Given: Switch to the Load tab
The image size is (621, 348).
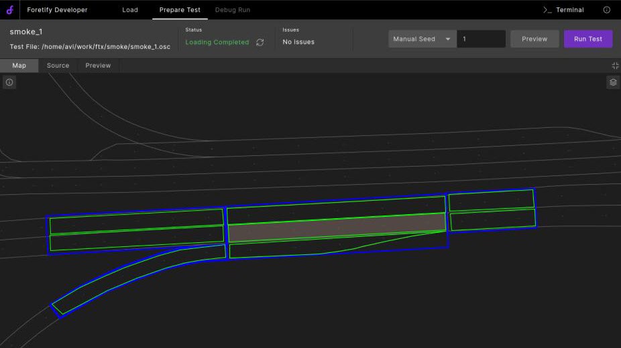Looking at the screenshot, I should 130,10.
